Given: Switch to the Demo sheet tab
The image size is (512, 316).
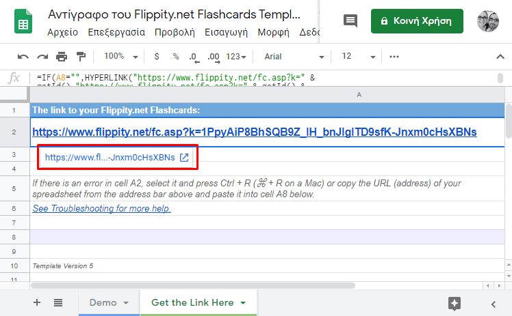Looking at the screenshot, I should [x=103, y=302].
